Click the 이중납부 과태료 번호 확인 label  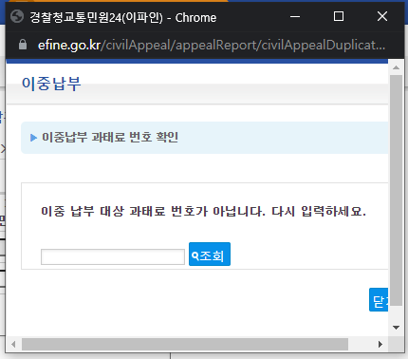[x=110, y=138]
